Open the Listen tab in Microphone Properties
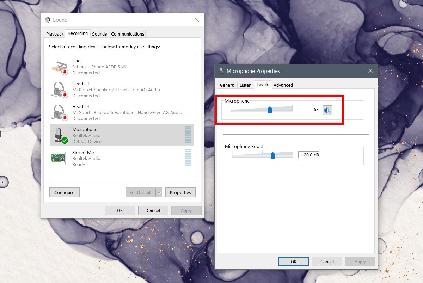423x283 pixels. tap(245, 85)
